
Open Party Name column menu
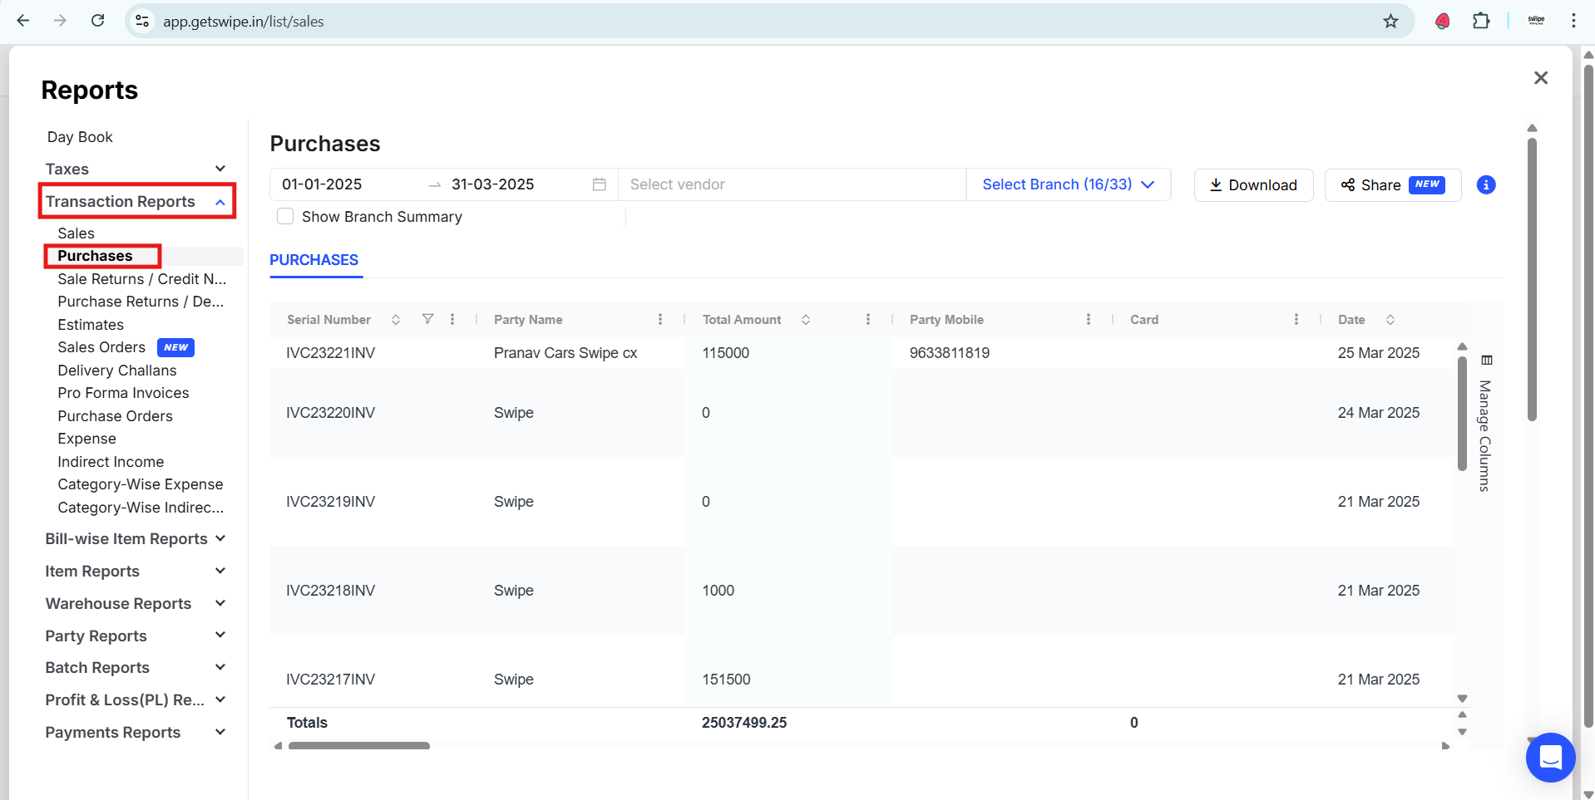(660, 319)
